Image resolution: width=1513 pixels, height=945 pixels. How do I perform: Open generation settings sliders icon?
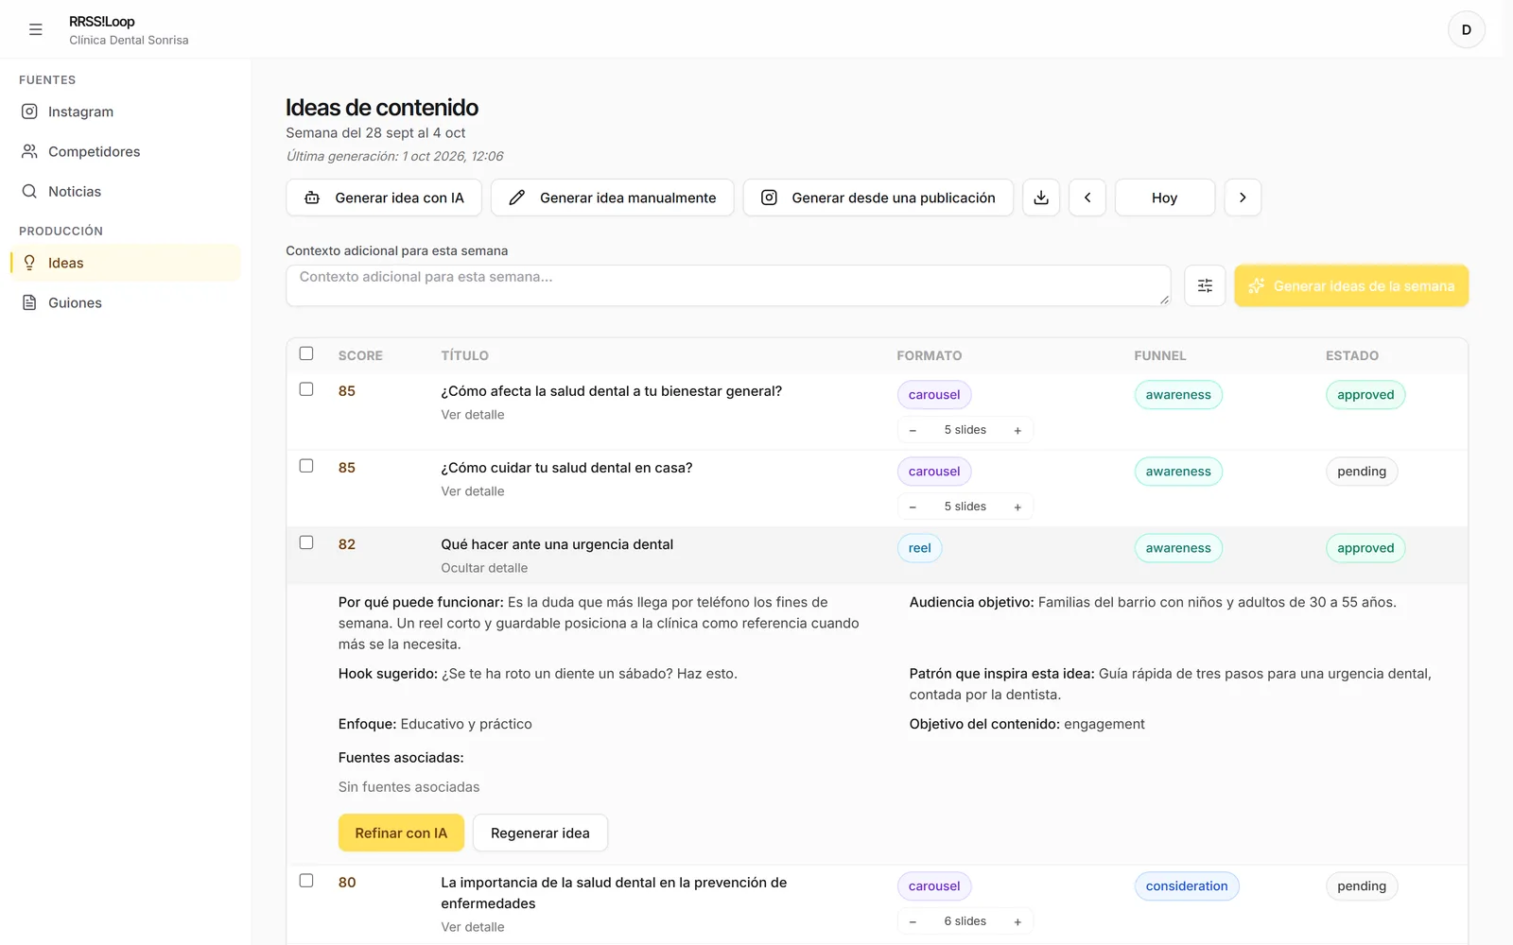tap(1205, 285)
